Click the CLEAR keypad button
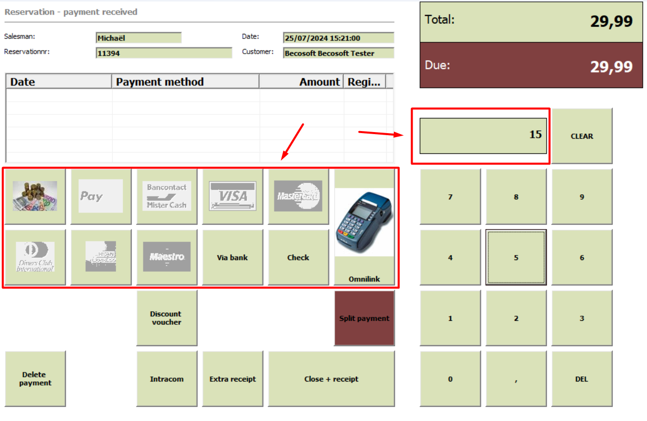The height and width of the screenshot is (421, 647). click(582, 136)
